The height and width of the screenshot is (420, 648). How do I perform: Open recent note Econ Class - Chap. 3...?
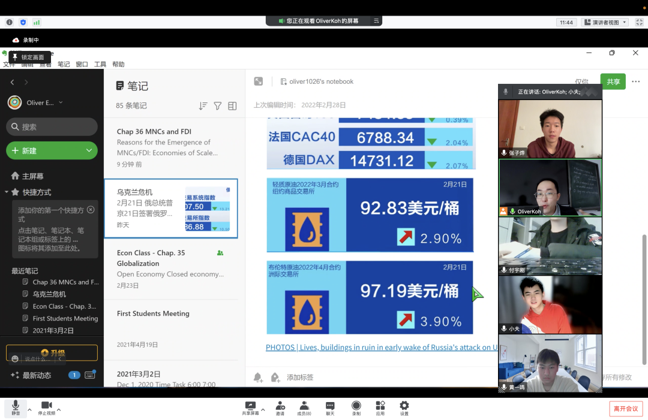pyautogui.click(x=59, y=306)
